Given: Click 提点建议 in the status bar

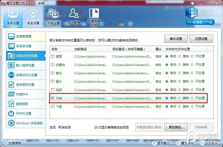Looking at the screenshot, I should [x=161, y=143].
